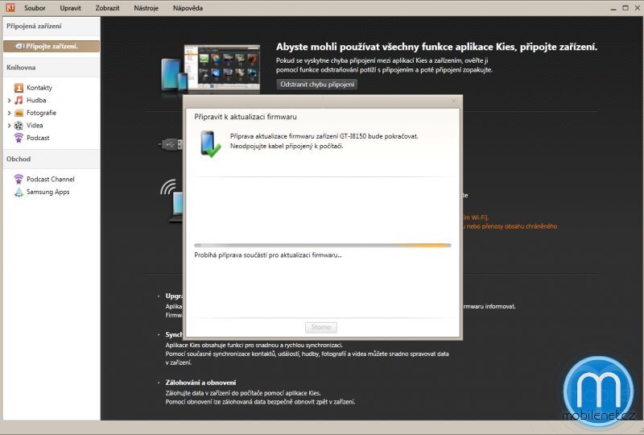Select the Připojte zařízení sidebar entry
The height and width of the screenshot is (435, 644).
coord(51,46)
